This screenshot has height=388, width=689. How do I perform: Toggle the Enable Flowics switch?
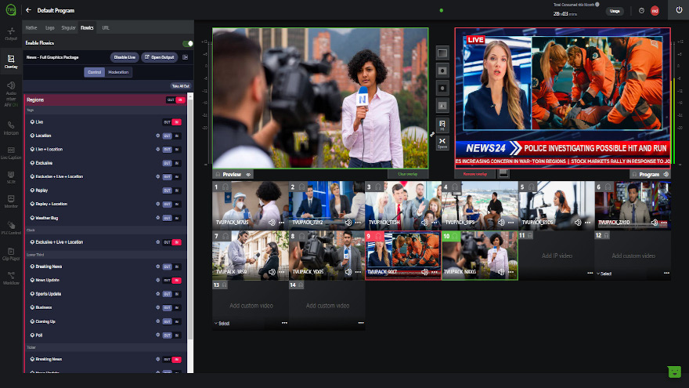pos(187,43)
